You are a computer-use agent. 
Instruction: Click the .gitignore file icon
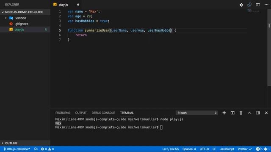[11, 24]
